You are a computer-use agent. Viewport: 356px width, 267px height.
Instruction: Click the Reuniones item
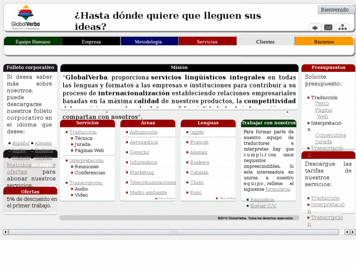(x=87, y=167)
